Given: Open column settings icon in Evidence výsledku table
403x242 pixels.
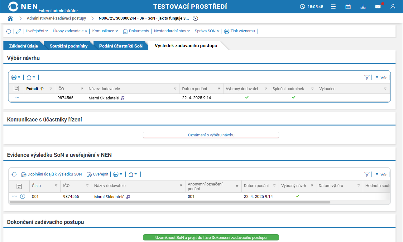Looking at the screenshot, I should pos(19,186).
